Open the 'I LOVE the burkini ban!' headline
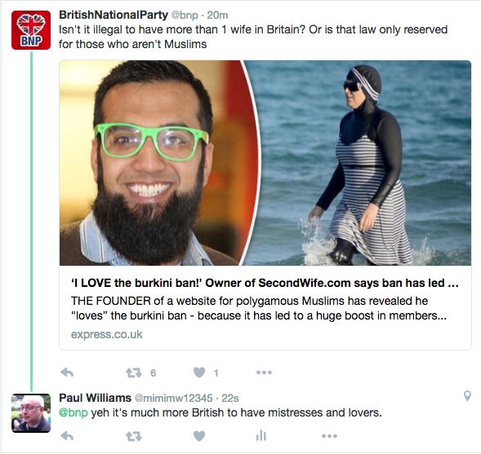 [265, 283]
